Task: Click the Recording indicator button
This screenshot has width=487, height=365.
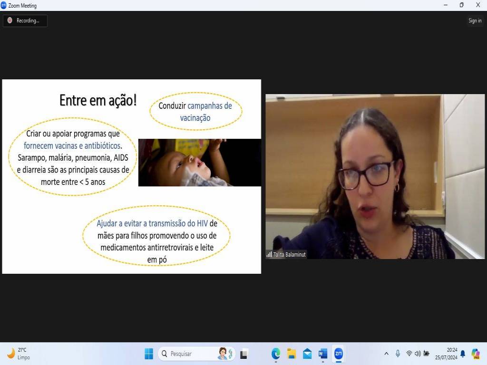Action: tap(25, 20)
